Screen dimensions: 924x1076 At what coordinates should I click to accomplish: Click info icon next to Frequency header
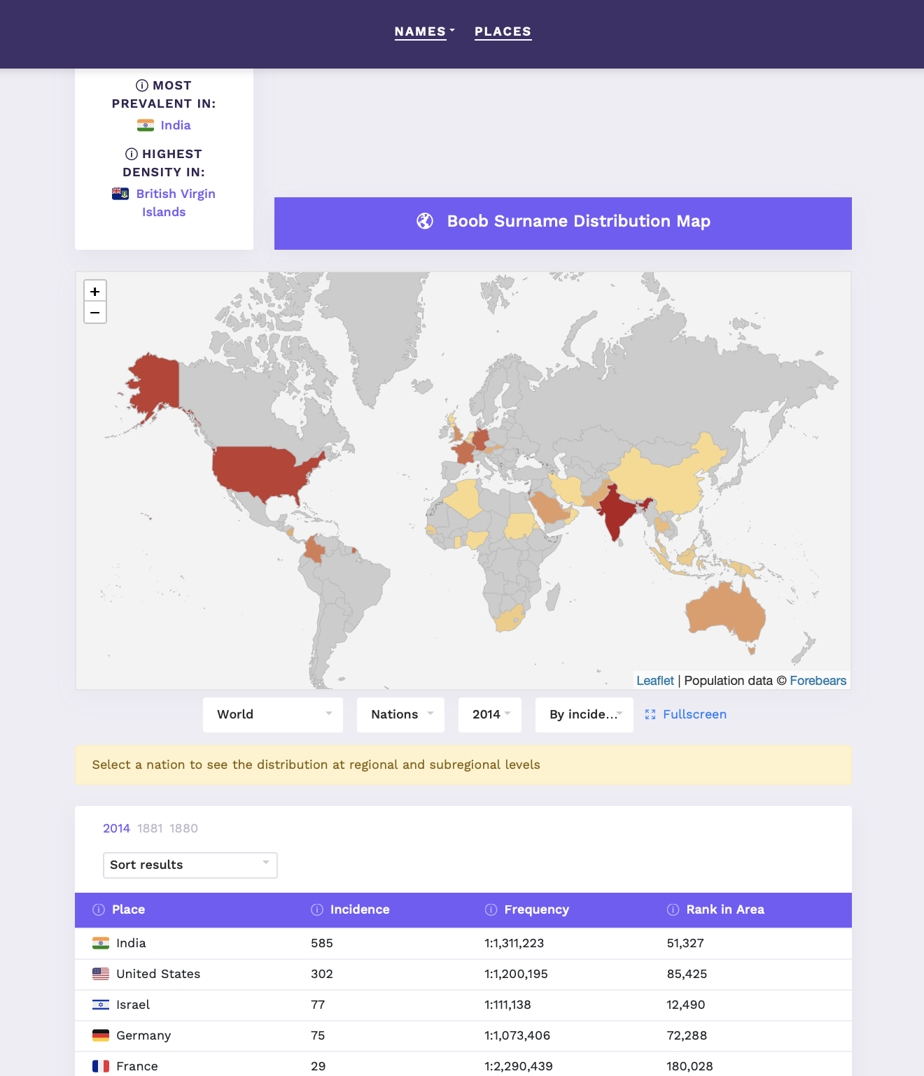491,909
